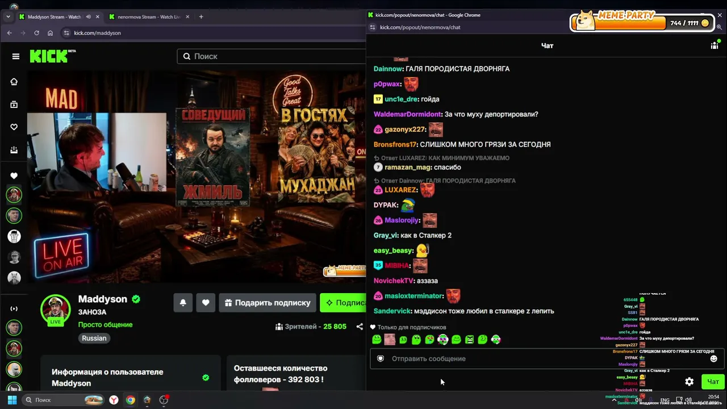Jump to reply reference Ответ Dainnow
The height and width of the screenshot is (409, 727).
click(445, 181)
